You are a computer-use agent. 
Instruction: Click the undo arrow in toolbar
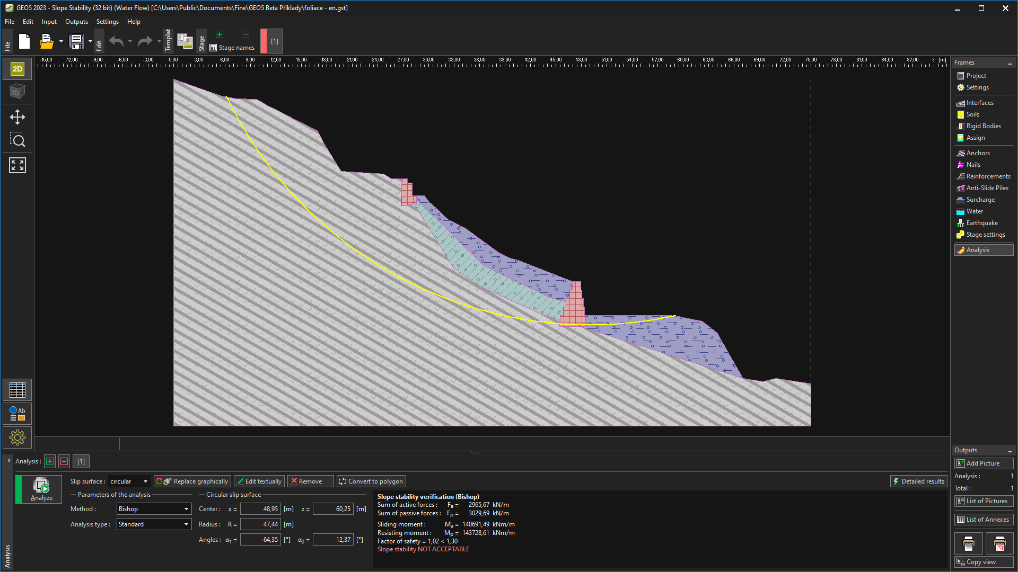tap(116, 41)
